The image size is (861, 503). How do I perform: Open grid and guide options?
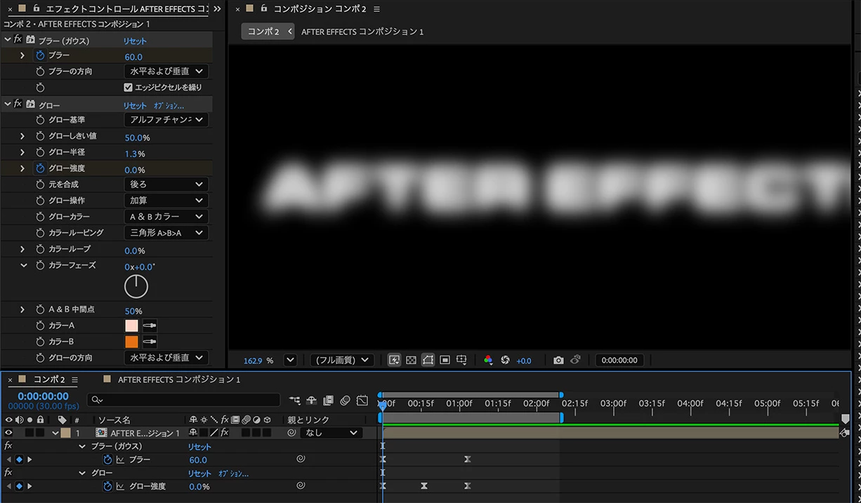tap(461, 360)
